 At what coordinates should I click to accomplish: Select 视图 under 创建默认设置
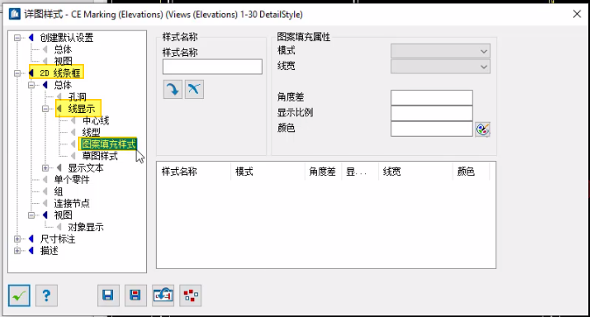point(63,61)
